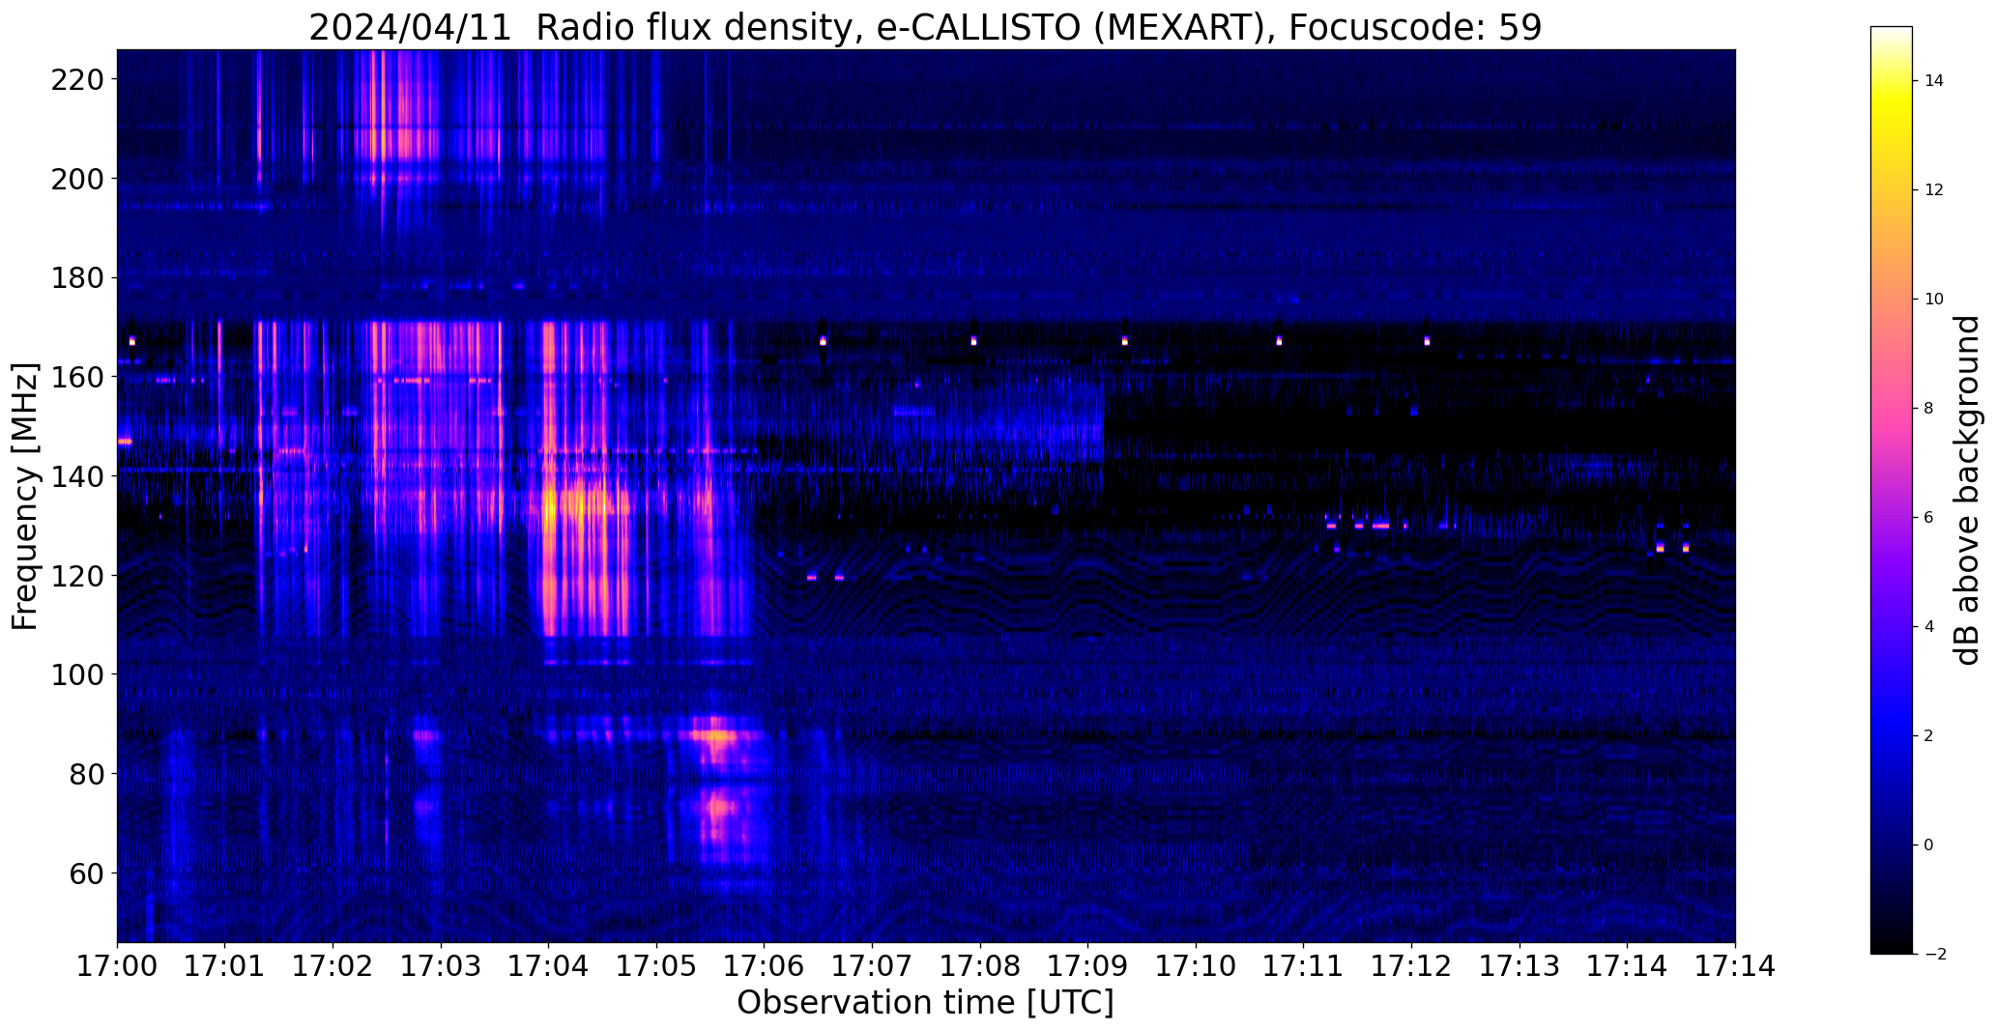Select the 17:07 time tick label
The image size is (1997, 1031).
pyautogui.click(x=872, y=967)
